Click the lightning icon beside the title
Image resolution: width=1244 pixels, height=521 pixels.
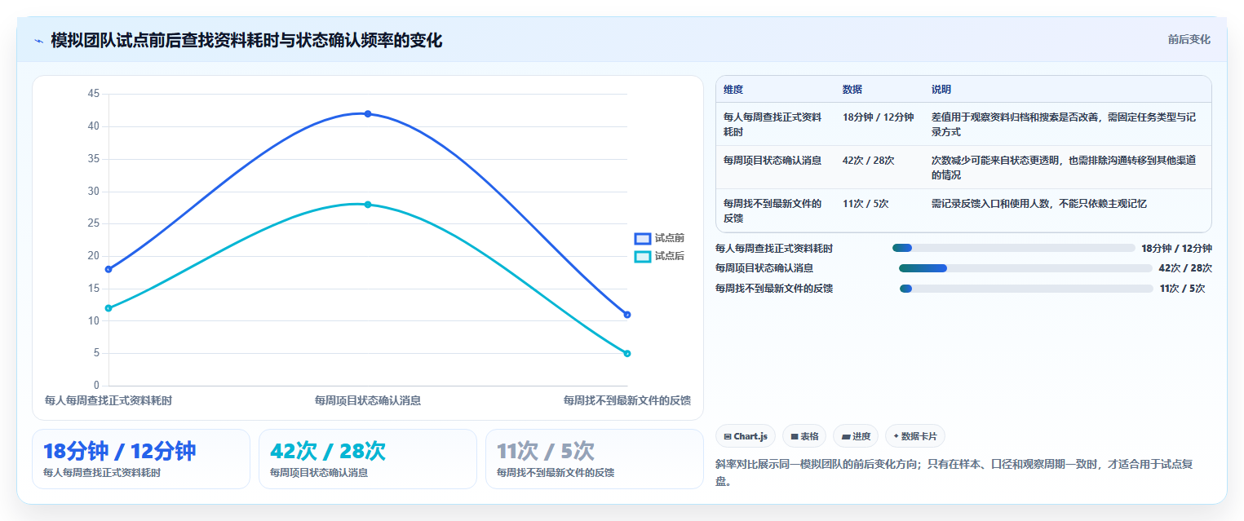(38, 41)
